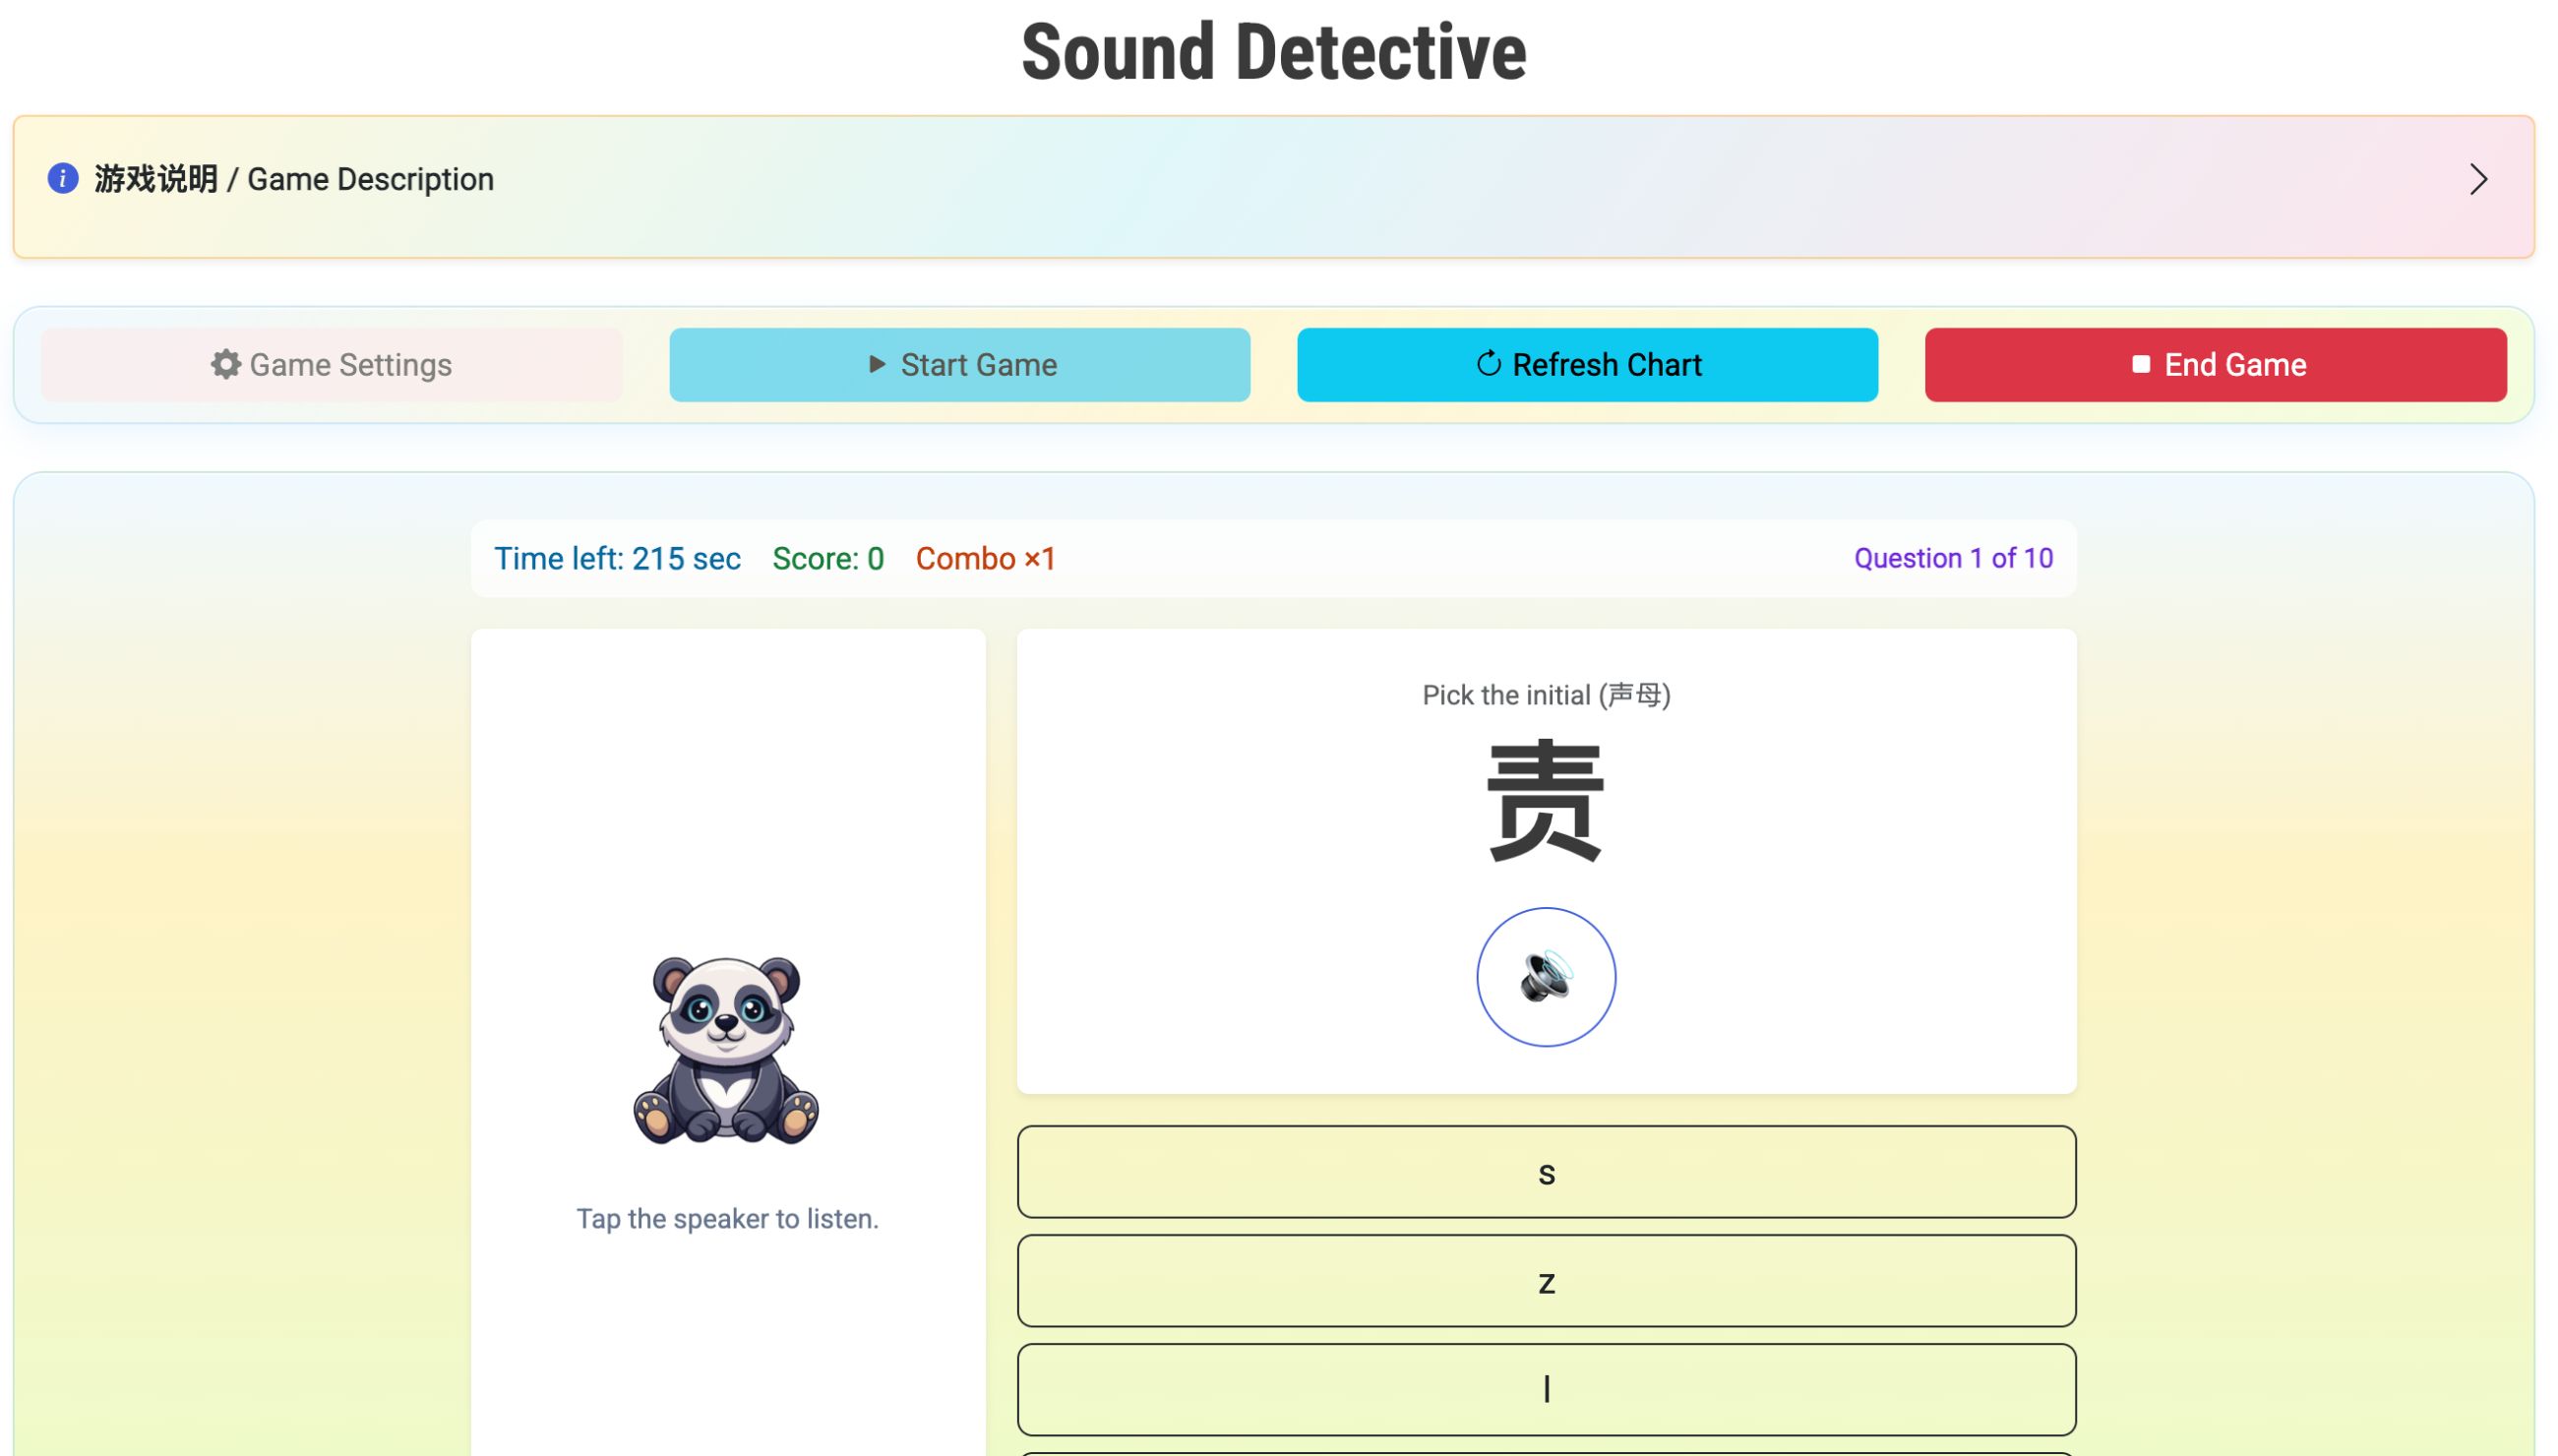The height and width of the screenshot is (1456, 2558).
Task: Click the "Pick the initial (声母)" prompt
Action: click(1546, 695)
